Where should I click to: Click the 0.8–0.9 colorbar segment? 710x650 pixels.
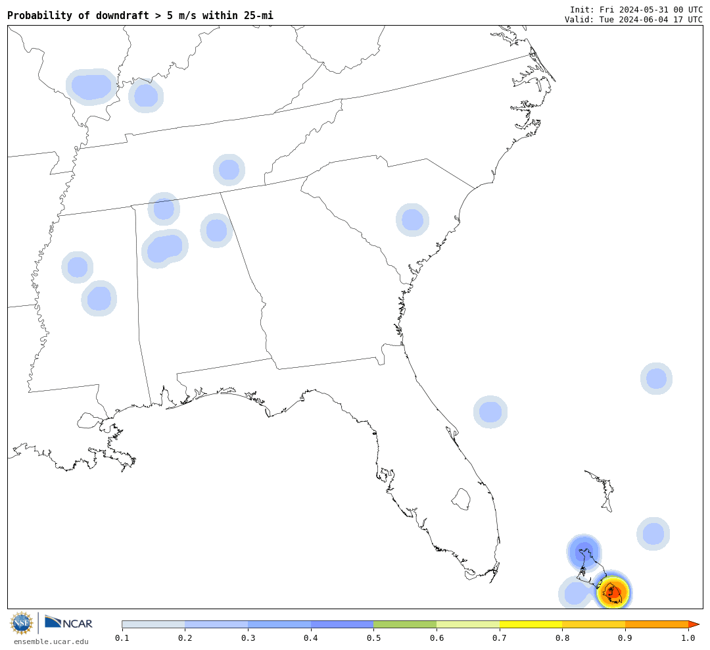[x=594, y=624]
